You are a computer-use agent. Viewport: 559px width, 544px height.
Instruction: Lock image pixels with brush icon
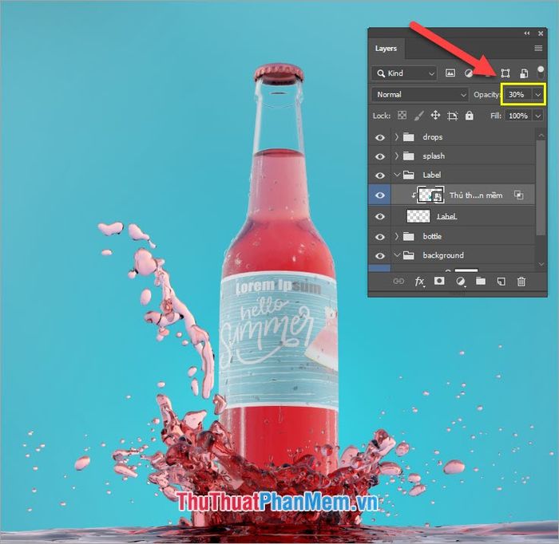(419, 116)
